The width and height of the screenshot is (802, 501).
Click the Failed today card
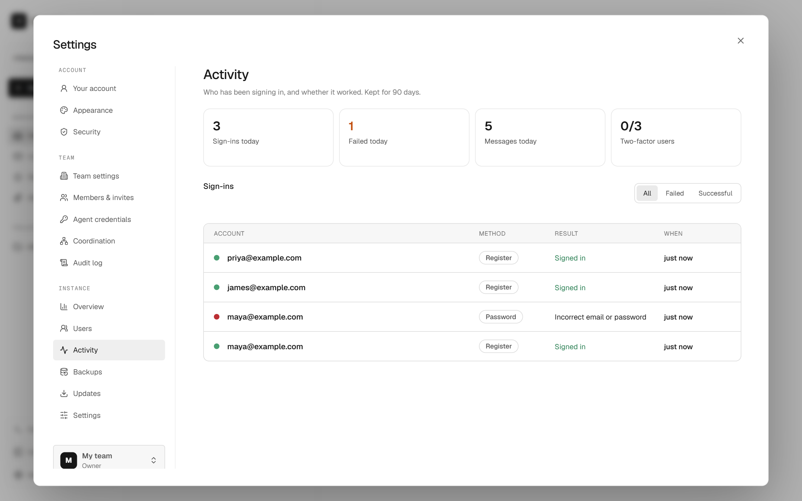click(x=404, y=137)
